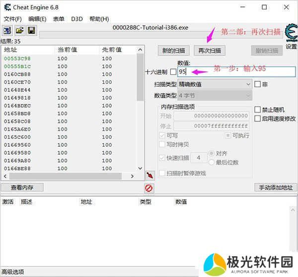The height and width of the screenshot is (277, 298).
Task: Toggle the 快速扫描 checkbox
Action: tap(162, 158)
